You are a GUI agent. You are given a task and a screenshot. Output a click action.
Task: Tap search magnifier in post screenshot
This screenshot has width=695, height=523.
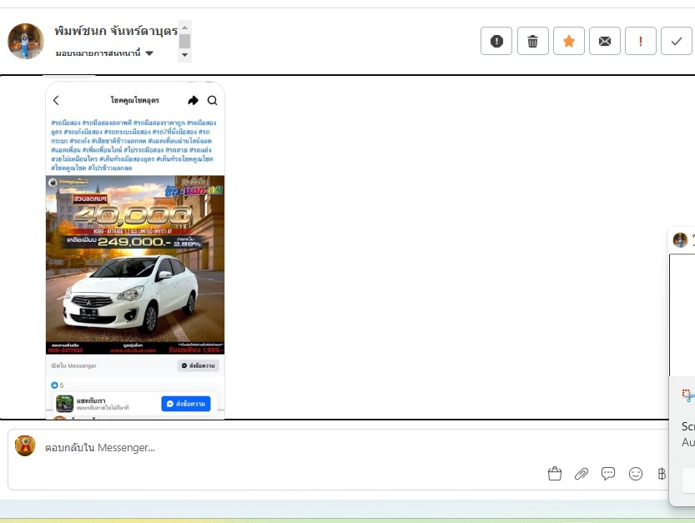coord(212,100)
